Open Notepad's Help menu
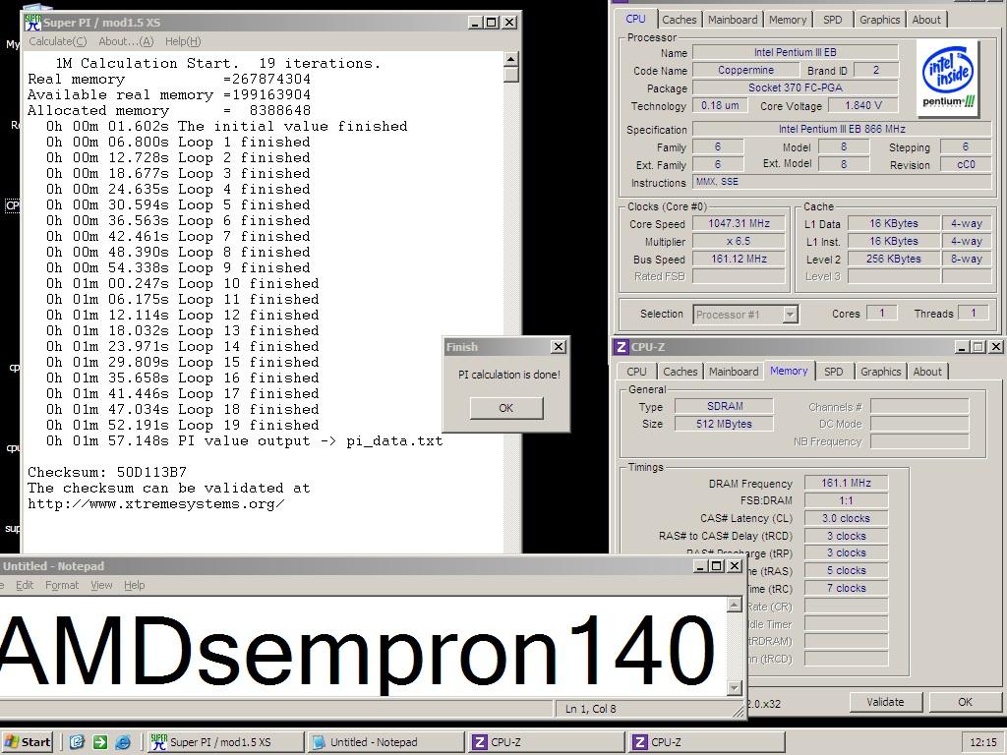Image resolution: width=1007 pixels, height=755 pixels. pyautogui.click(x=134, y=585)
